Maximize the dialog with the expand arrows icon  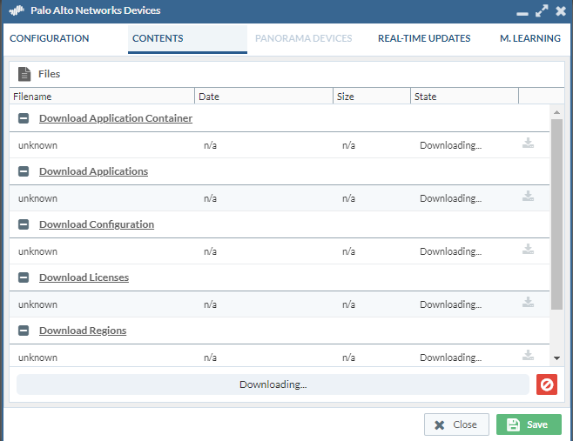[x=542, y=11]
